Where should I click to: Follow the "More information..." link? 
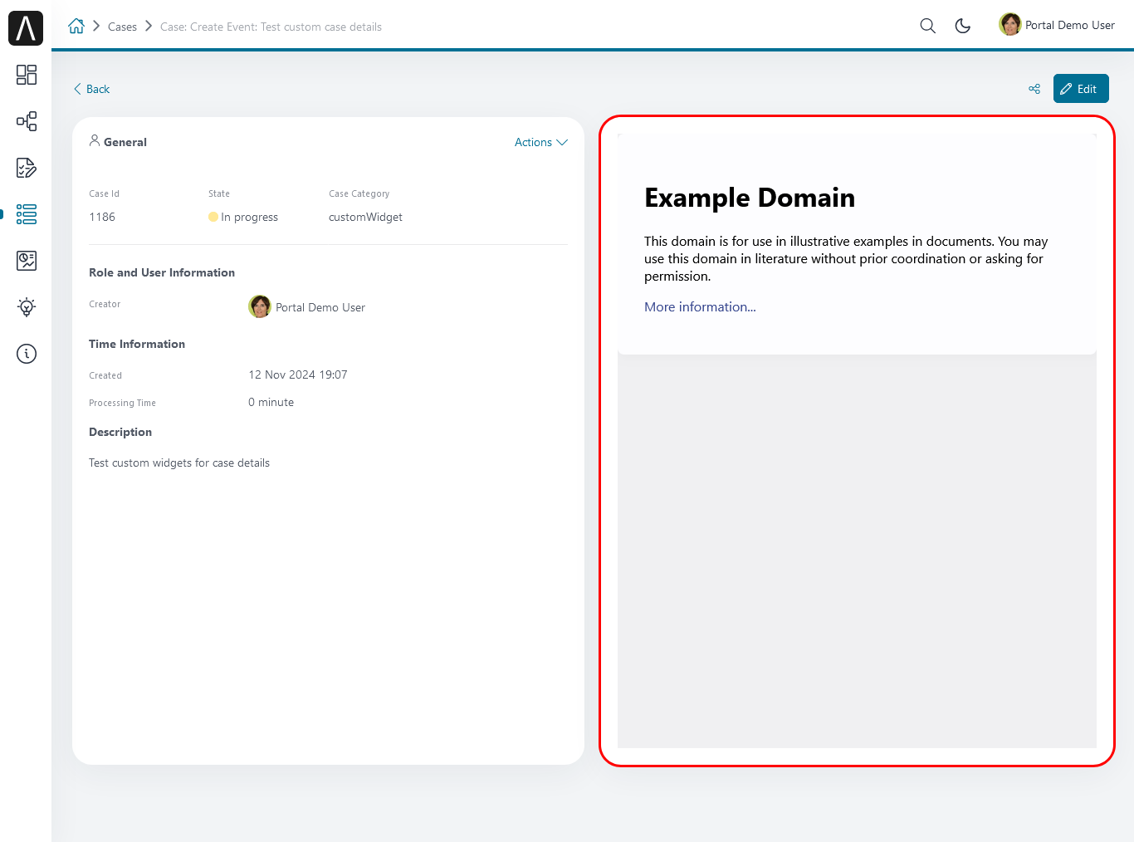pos(700,306)
